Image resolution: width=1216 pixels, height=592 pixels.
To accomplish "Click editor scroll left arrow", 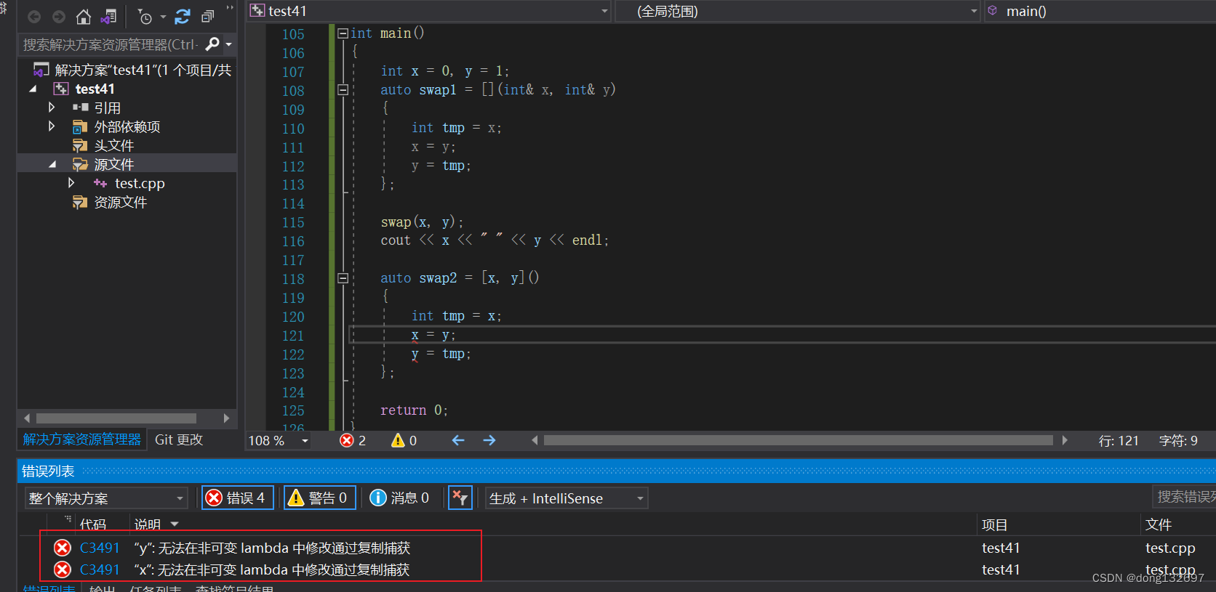I will click(x=535, y=440).
